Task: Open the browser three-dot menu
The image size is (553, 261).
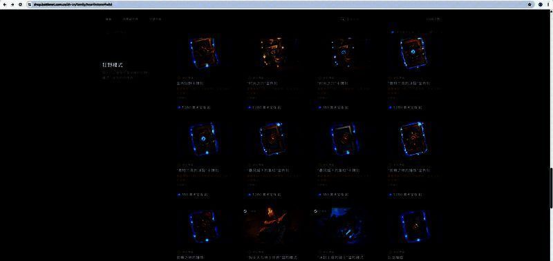Action: [x=548, y=5]
